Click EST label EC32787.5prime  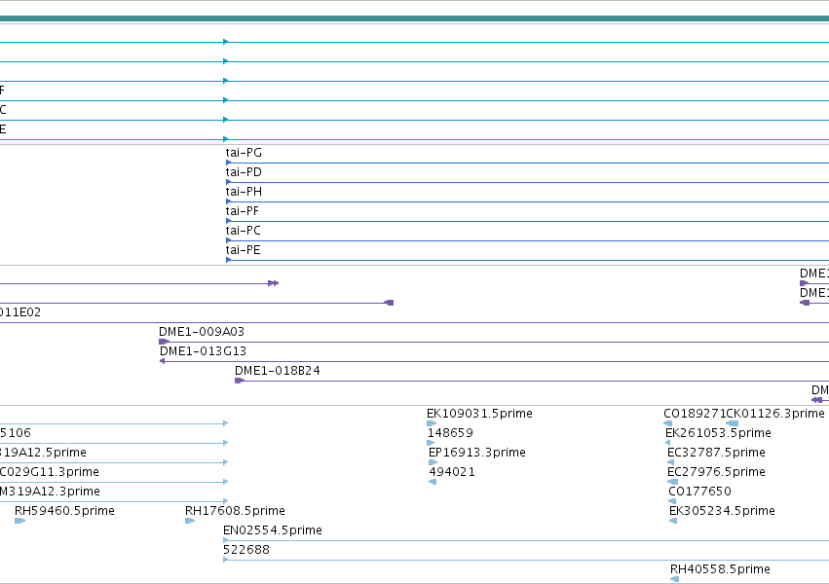(x=716, y=453)
